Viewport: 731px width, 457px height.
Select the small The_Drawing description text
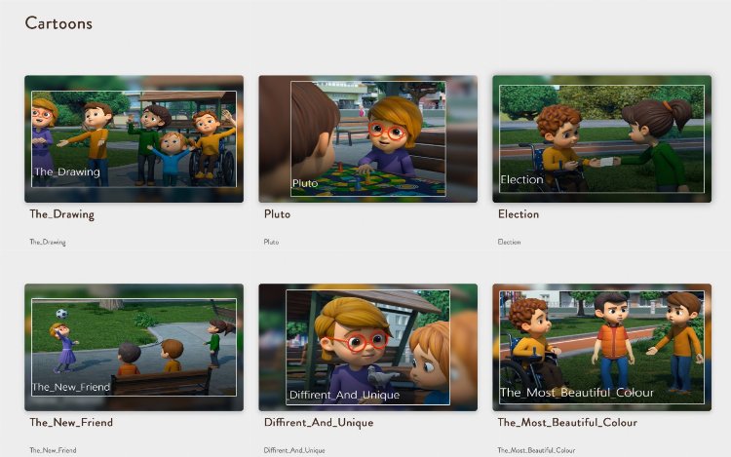(48, 242)
